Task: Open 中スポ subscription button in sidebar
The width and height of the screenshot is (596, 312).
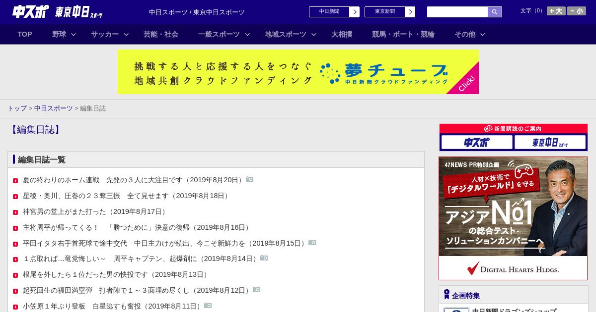Action: pyautogui.click(x=477, y=143)
